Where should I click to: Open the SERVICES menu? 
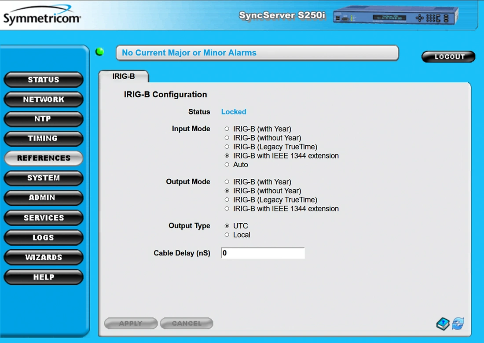point(44,218)
